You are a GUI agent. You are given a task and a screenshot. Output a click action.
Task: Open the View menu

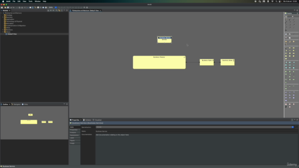coord(24,1)
